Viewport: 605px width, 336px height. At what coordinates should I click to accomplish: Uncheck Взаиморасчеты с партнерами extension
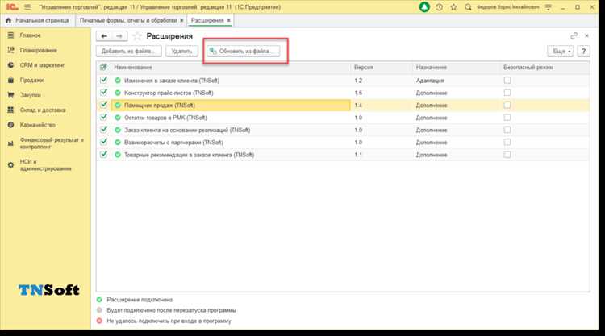(x=103, y=142)
